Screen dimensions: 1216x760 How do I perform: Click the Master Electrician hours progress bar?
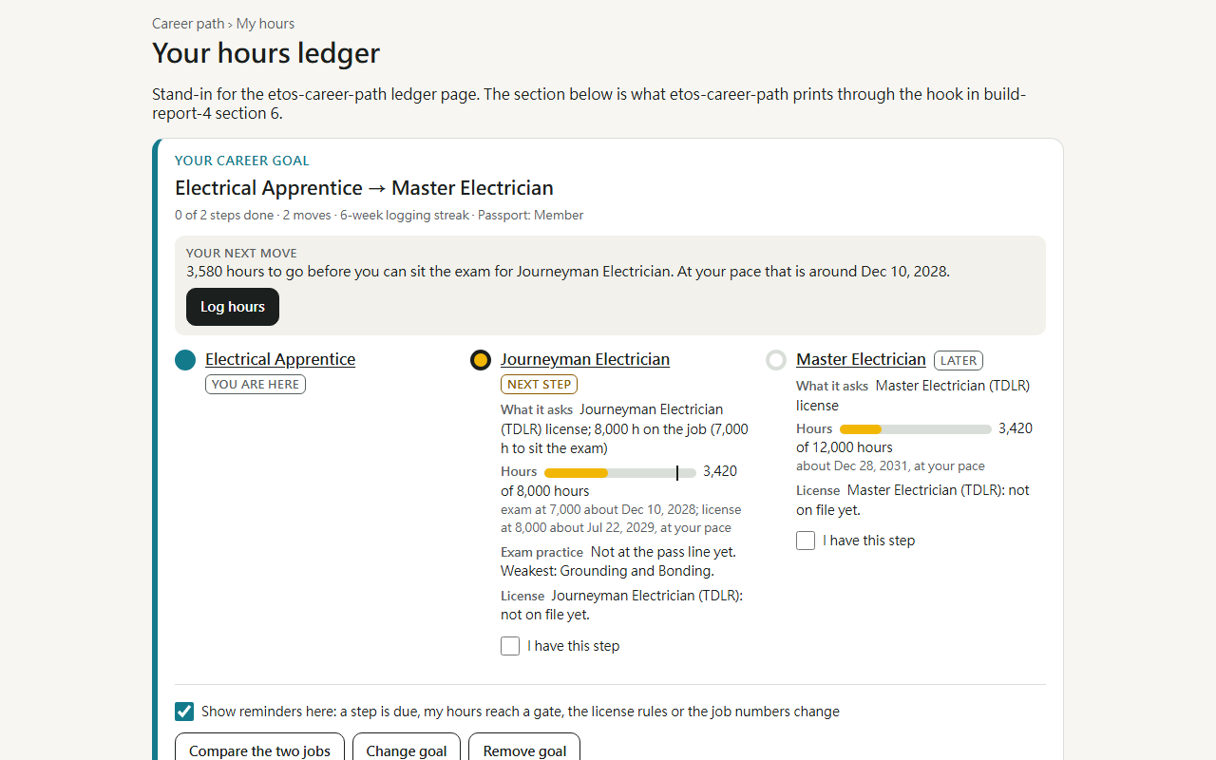coord(916,429)
